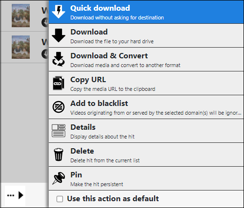Click the Copy URL link-file icon

click(x=59, y=83)
